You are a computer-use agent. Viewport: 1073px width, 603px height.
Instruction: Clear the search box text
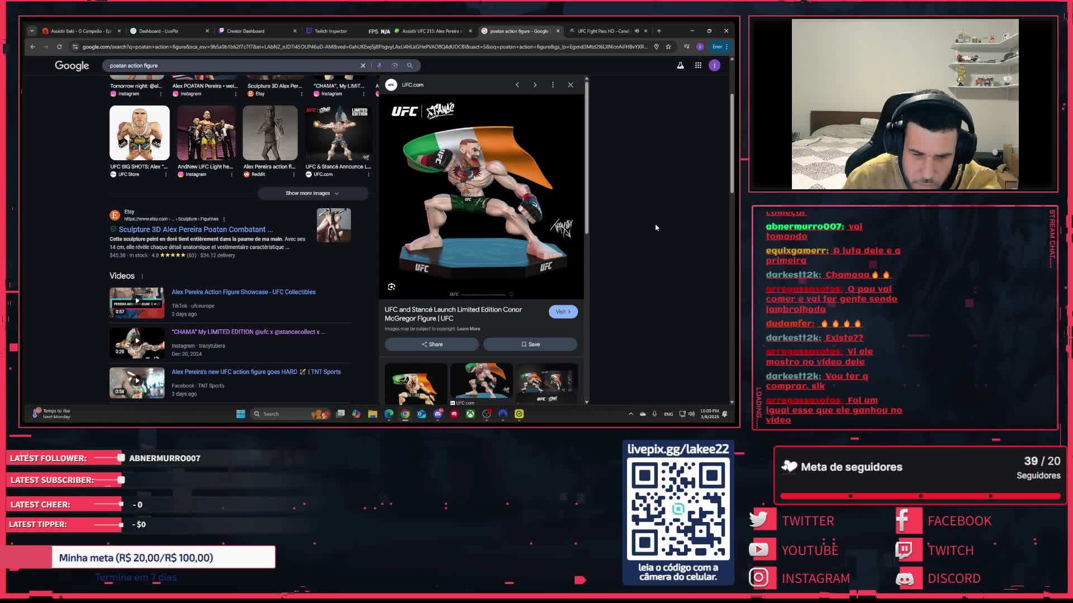point(363,65)
